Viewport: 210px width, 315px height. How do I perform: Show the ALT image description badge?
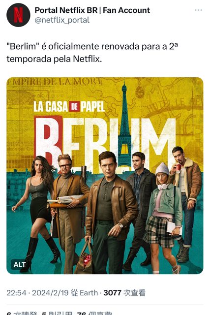20,265
